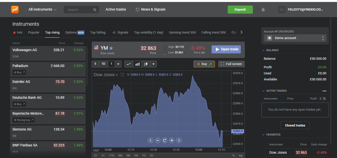Show profit in pounds

[321, 99]
